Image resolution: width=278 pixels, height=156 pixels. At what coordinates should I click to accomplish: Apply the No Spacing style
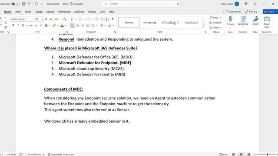coord(150,23)
